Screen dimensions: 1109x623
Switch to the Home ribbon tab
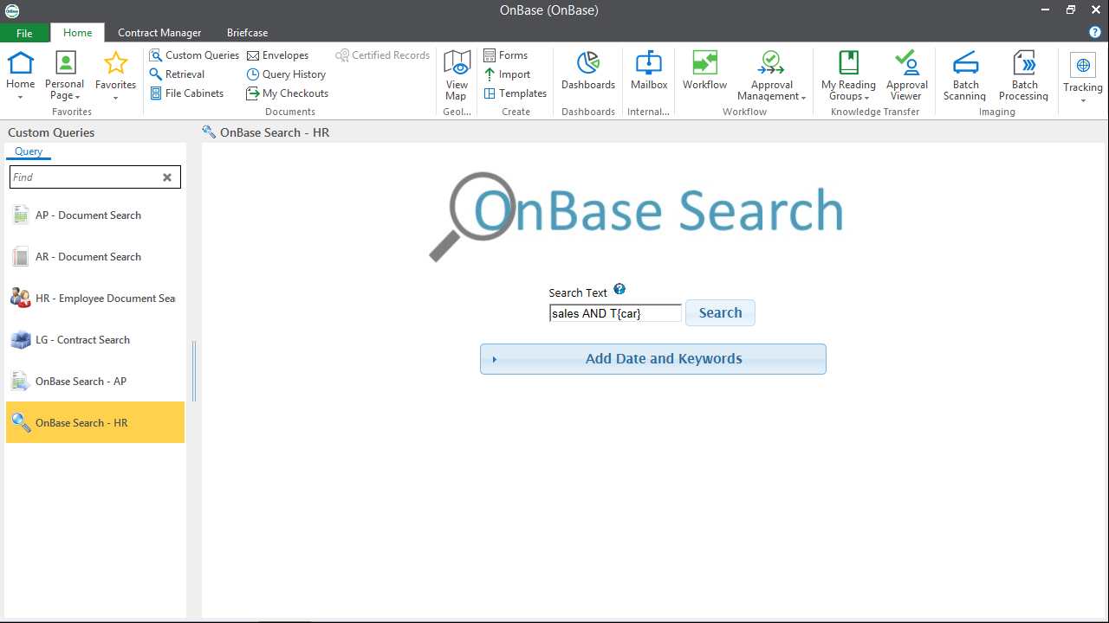78,33
